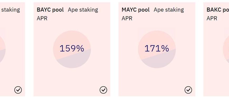229x100 pixels.
Task: Click the APR label under MAYC pool
Action: [x=127, y=18]
